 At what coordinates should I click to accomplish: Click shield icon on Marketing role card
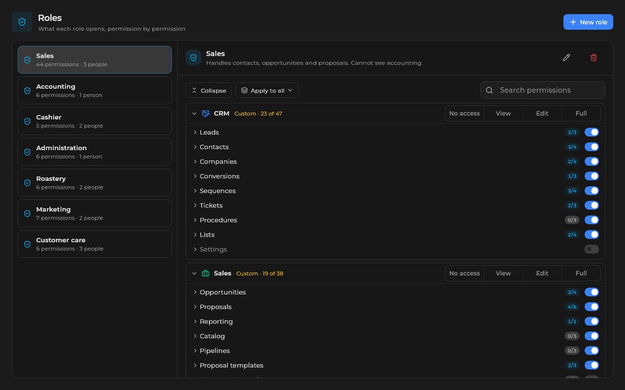[x=27, y=214]
